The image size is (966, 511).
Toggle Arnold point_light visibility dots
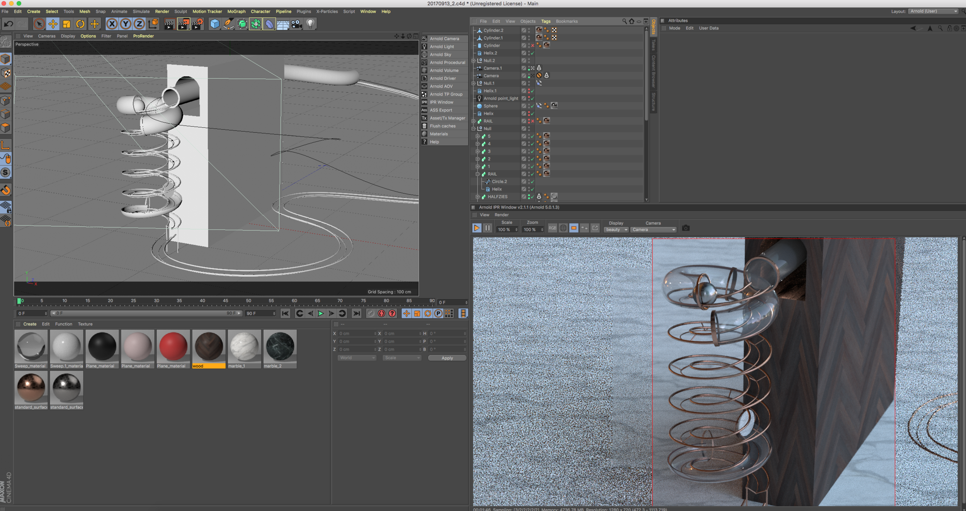pos(529,98)
